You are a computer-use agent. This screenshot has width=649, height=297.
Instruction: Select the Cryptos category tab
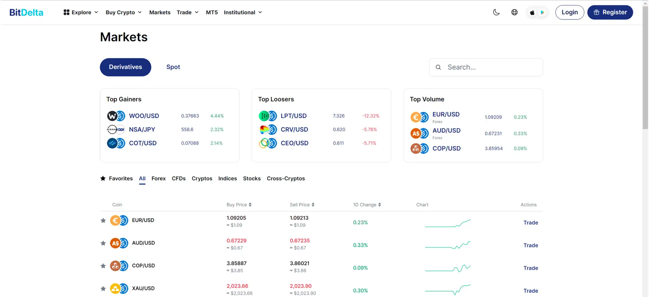coord(202,179)
